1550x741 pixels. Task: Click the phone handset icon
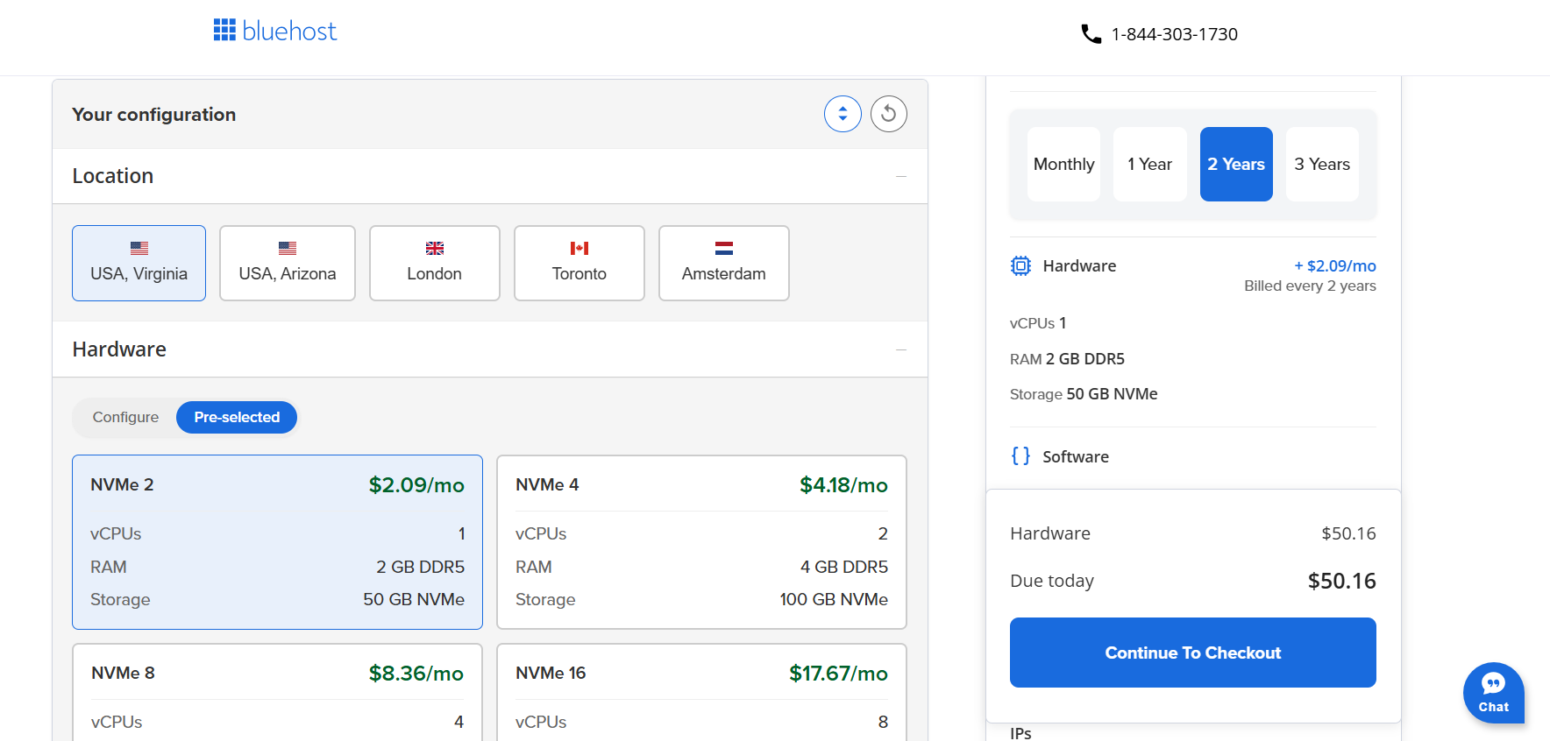1091,34
